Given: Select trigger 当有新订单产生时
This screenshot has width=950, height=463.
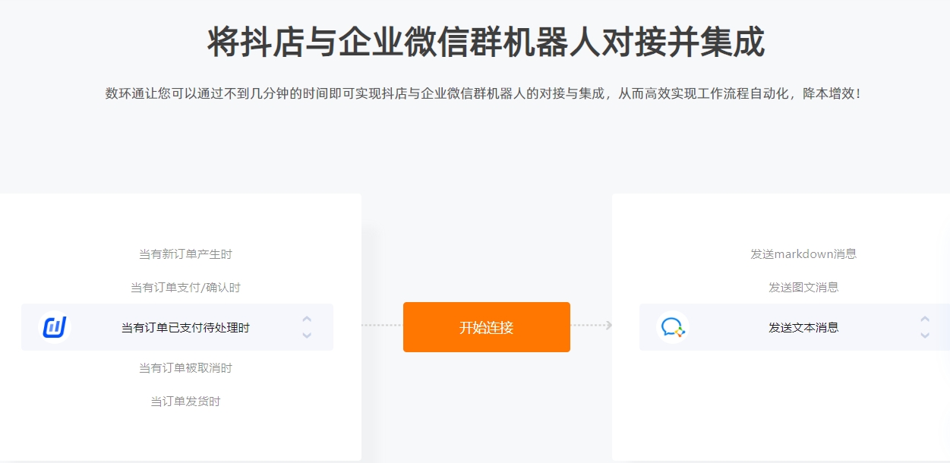Looking at the screenshot, I should 185,254.
